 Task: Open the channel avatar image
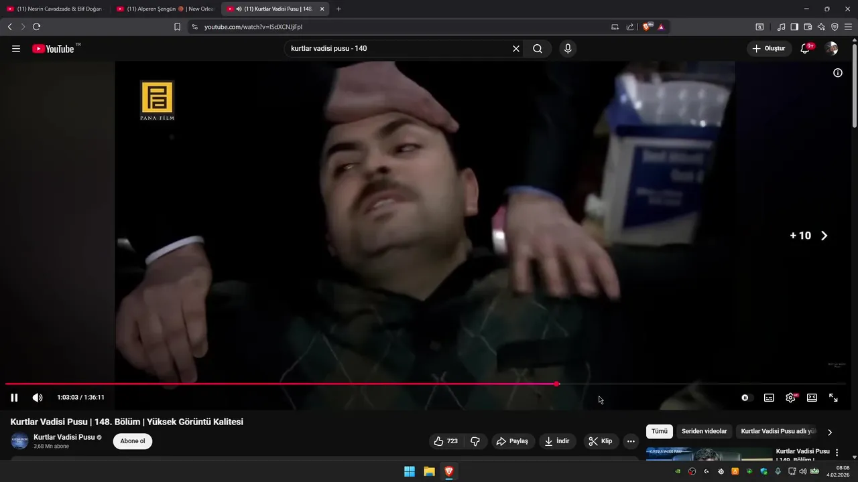[19, 441]
